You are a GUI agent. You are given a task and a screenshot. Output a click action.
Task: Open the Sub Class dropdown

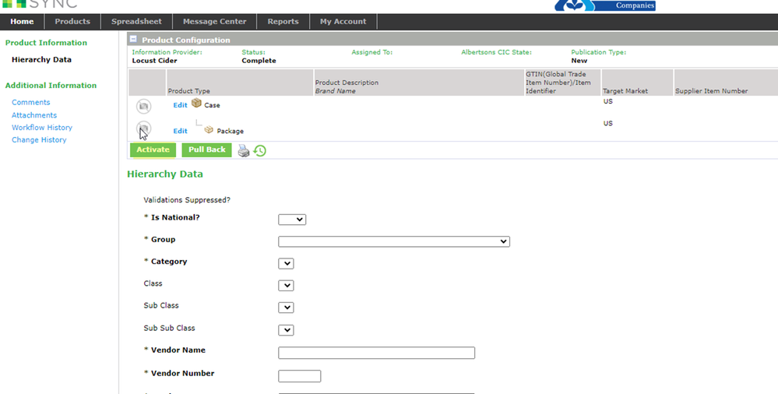pyautogui.click(x=286, y=308)
